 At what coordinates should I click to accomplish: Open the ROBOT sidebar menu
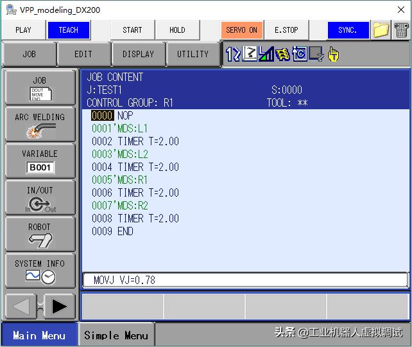pyautogui.click(x=40, y=234)
